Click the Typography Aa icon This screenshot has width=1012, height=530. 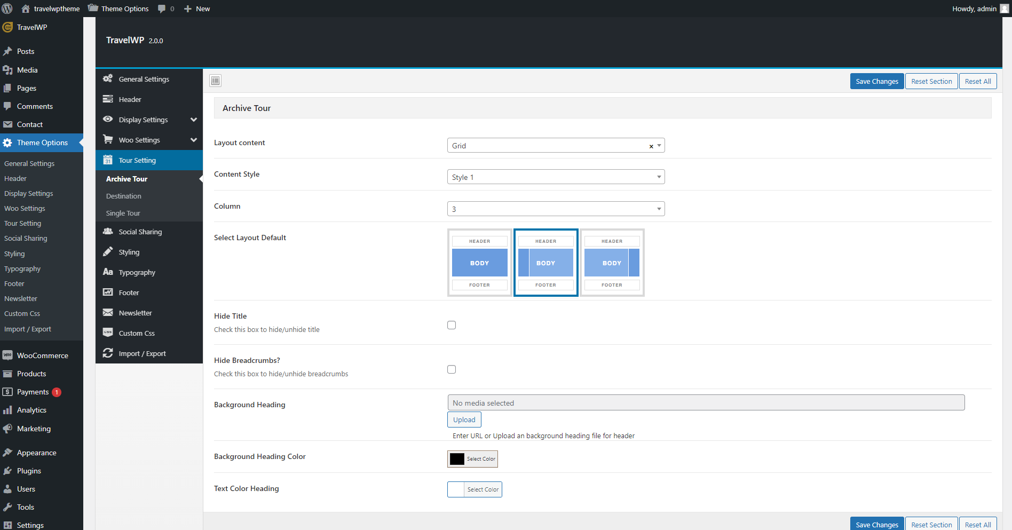[x=108, y=272]
